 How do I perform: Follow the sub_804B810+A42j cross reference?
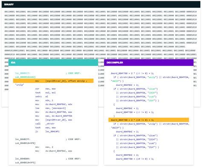[25, 77]
